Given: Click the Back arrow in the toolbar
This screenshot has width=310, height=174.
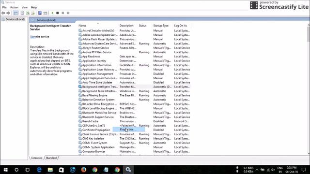Looking at the screenshot, I should tap(3, 13).
